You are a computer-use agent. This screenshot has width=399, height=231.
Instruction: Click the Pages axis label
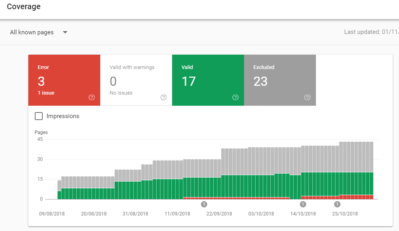coord(41,132)
